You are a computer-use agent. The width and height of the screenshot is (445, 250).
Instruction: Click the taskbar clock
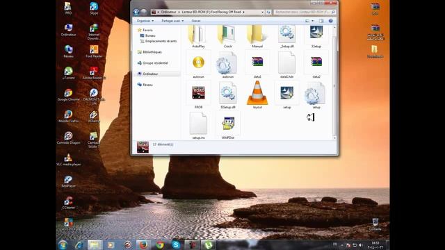375,245
